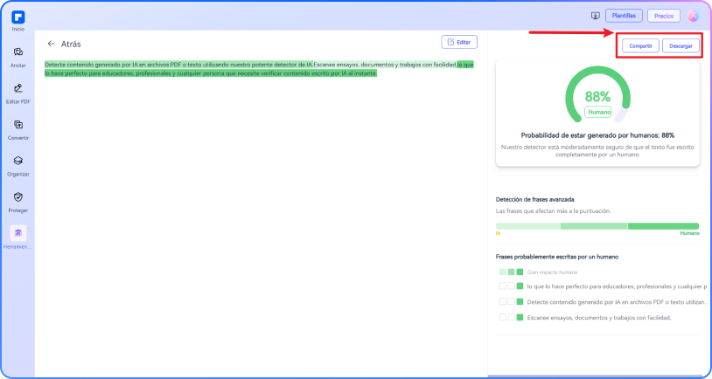Click the Descargar button
The height and width of the screenshot is (379, 712).
(681, 45)
